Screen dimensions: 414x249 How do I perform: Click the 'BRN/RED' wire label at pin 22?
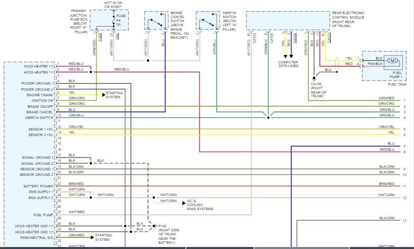pyautogui.click(x=76, y=183)
